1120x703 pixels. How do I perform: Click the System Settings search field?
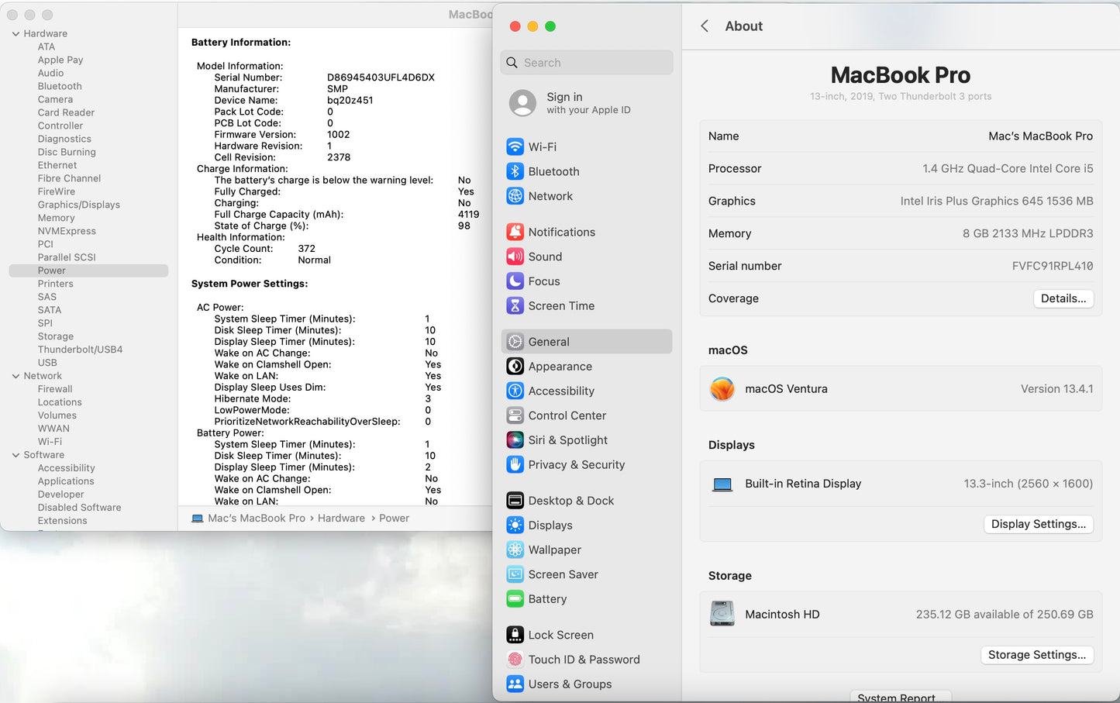click(586, 62)
